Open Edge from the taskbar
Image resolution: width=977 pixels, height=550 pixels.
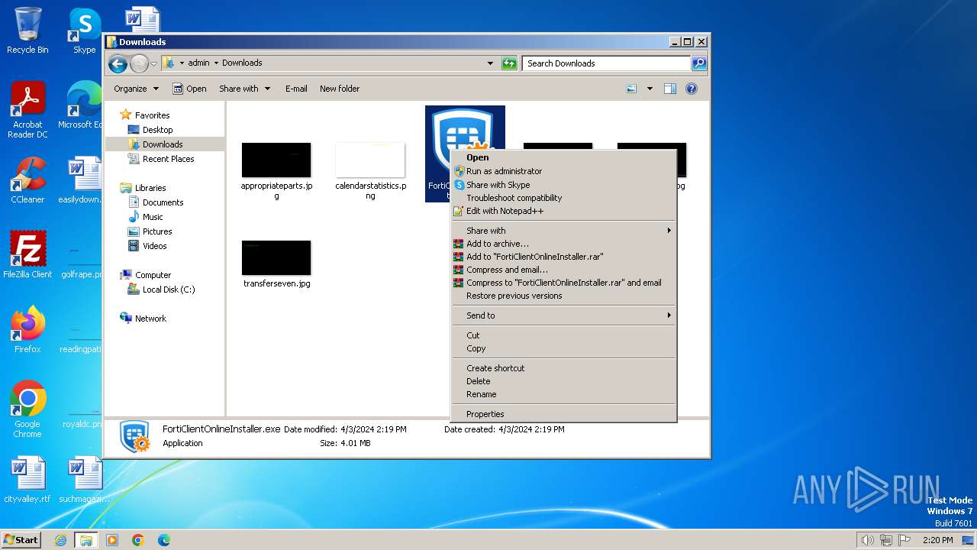coord(163,540)
